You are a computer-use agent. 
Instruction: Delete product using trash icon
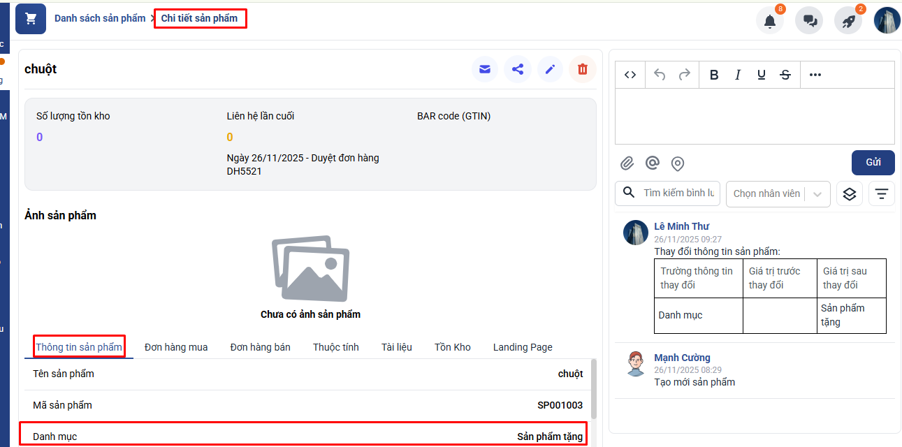coord(583,69)
